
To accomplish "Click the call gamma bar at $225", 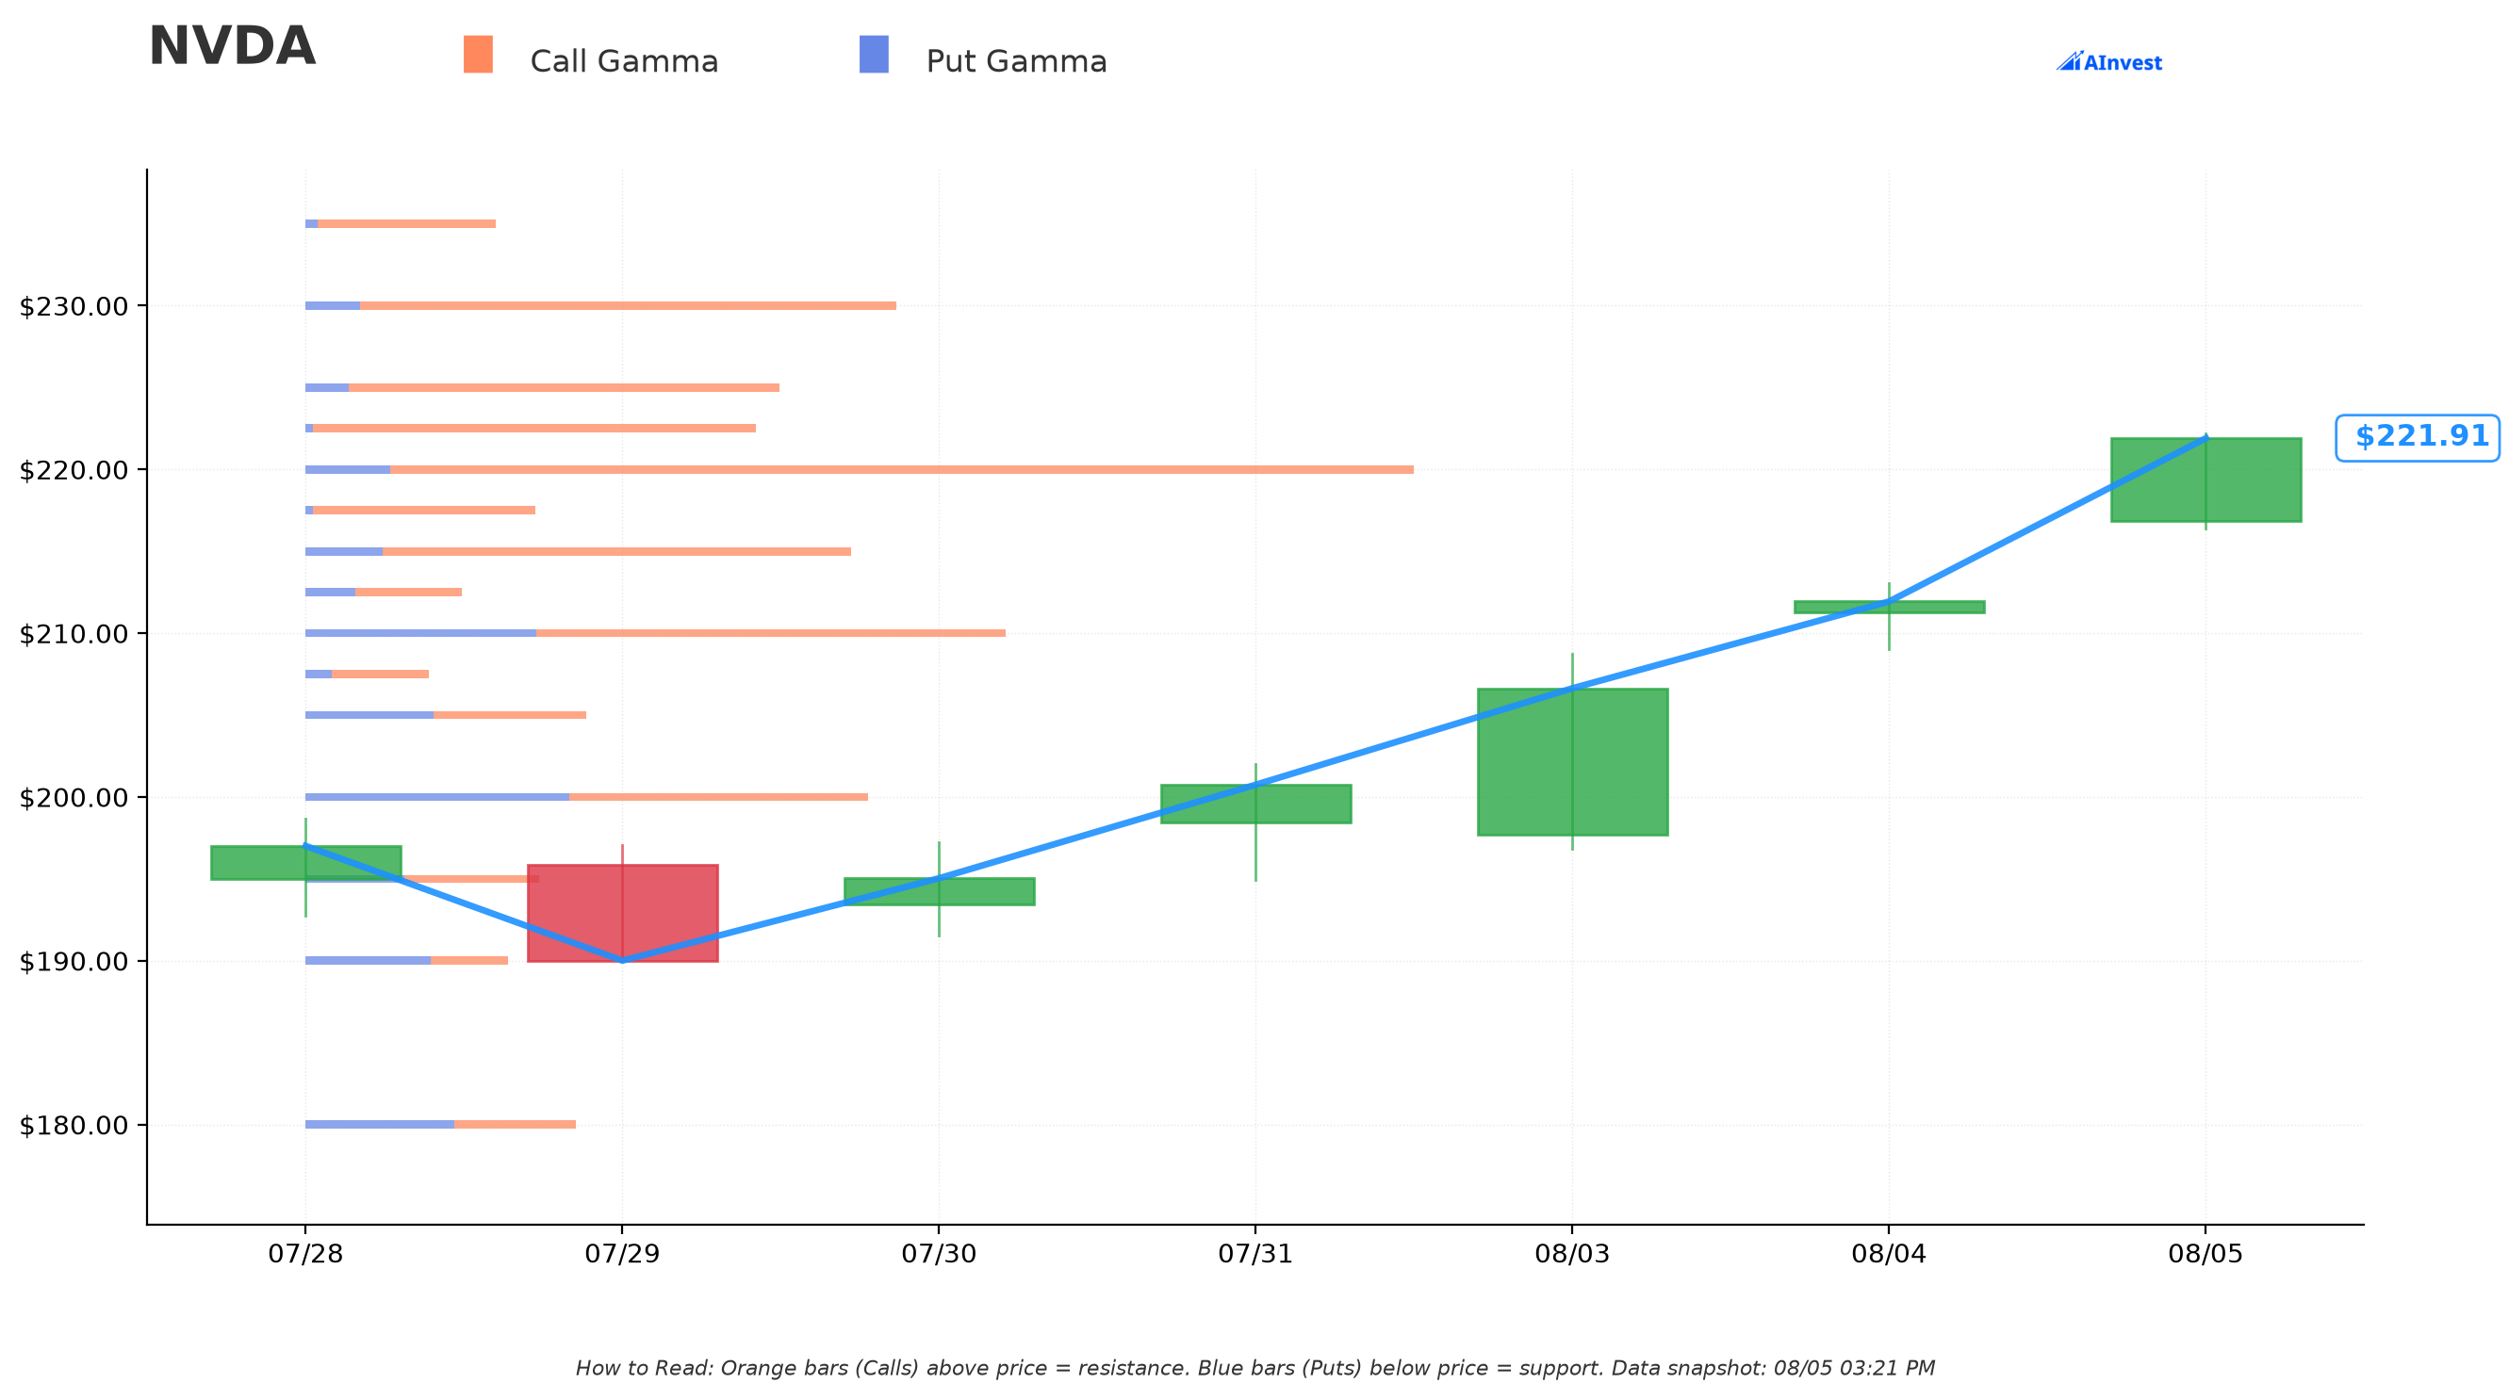I will click(564, 387).
